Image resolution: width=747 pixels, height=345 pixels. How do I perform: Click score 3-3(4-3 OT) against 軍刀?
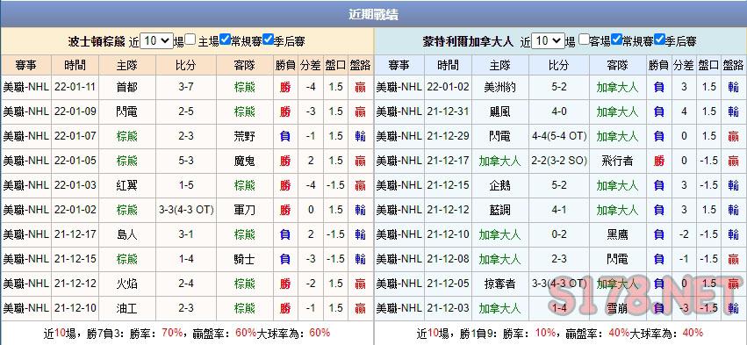point(186,210)
